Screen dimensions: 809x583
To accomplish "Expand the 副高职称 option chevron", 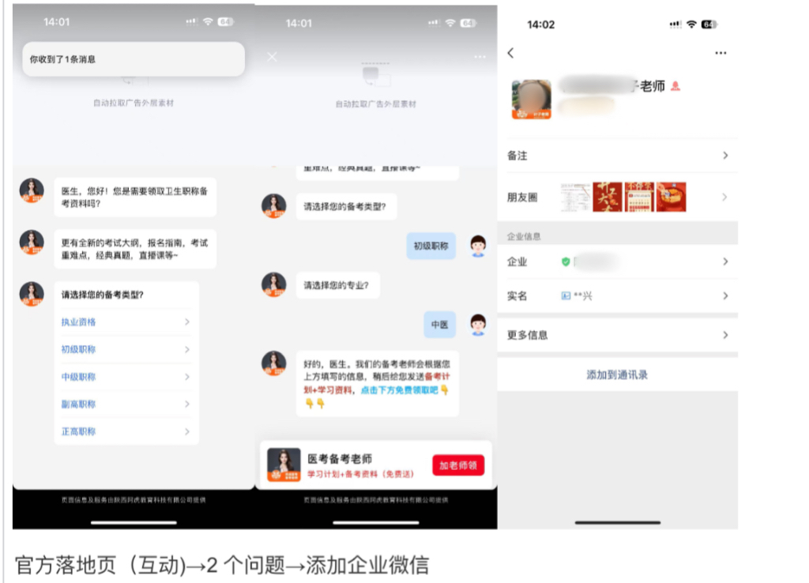I will pos(187,404).
